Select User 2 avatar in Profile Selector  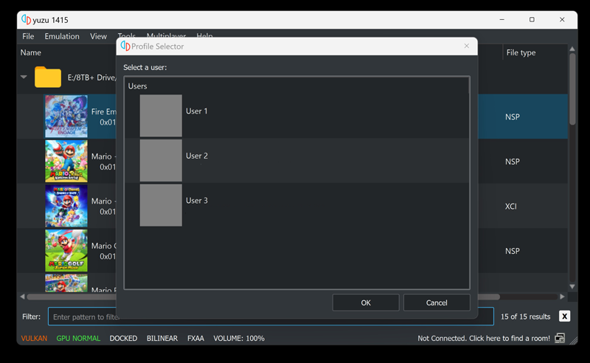pyautogui.click(x=161, y=160)
